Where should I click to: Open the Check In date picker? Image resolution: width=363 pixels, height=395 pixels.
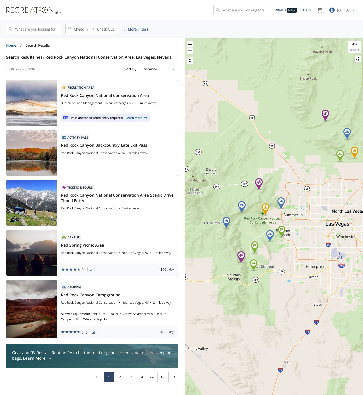coord(81,29)
